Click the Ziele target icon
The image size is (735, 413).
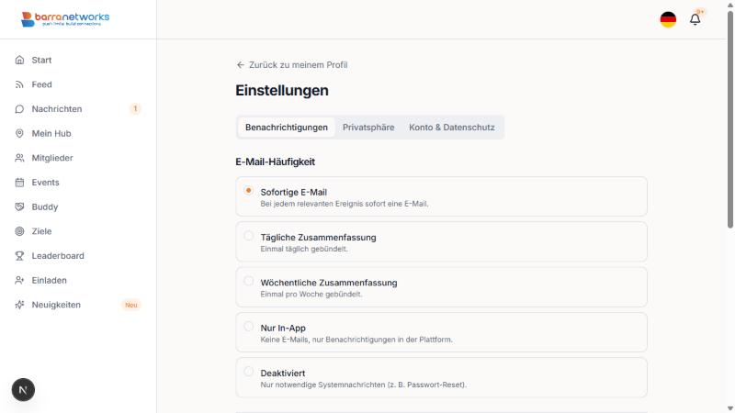click(x=19, y=231)
